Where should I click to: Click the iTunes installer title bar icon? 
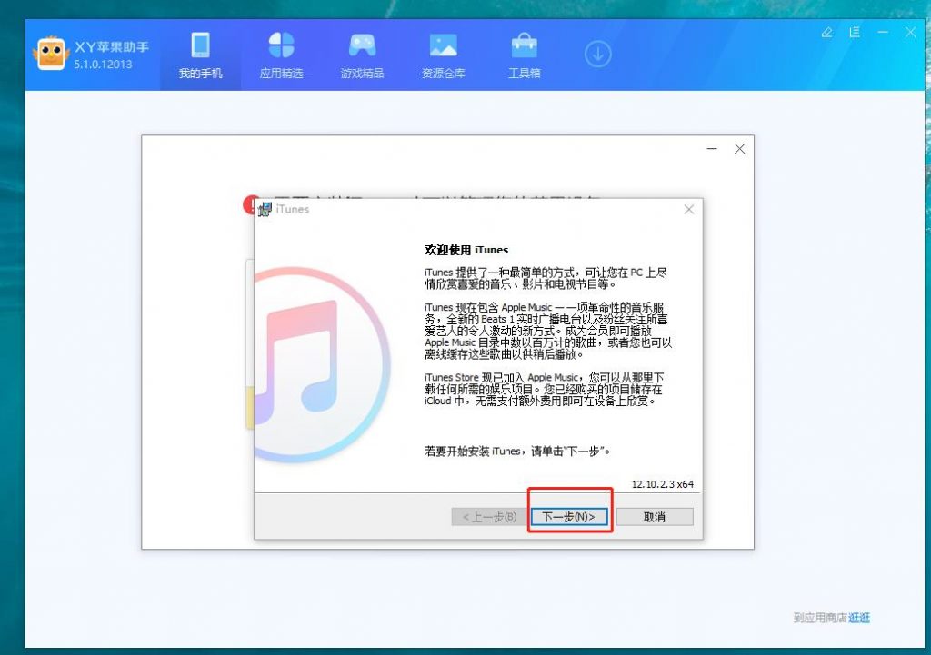[265, 210]
